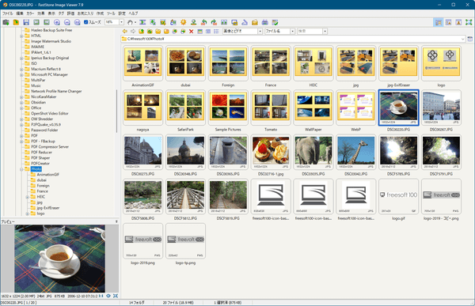This screenshot has height=306, width=475.
Task: Open the ファイル menu
Action: pos(8,13)
